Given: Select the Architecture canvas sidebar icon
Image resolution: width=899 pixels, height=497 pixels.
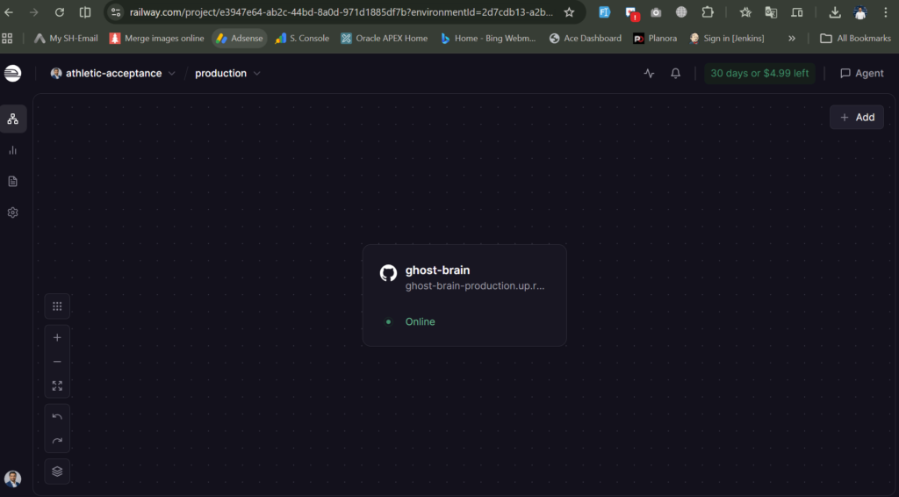Looking at the screenshot, I should coord(13,119).
